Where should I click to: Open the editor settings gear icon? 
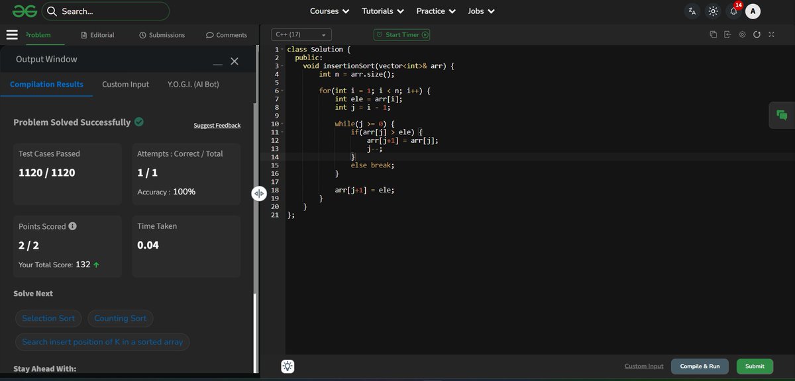pyautogui.click(x=743, y=34)
